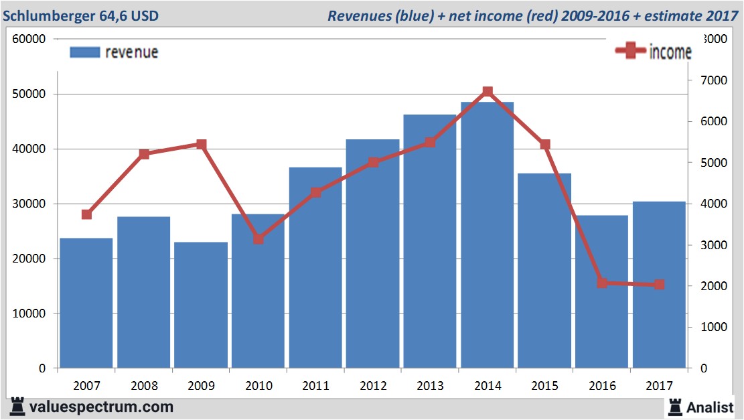Image resolution: width=744 pixels, height=420 pixels.
Task: Click the 2007 income data point
Action: (86, 214)
